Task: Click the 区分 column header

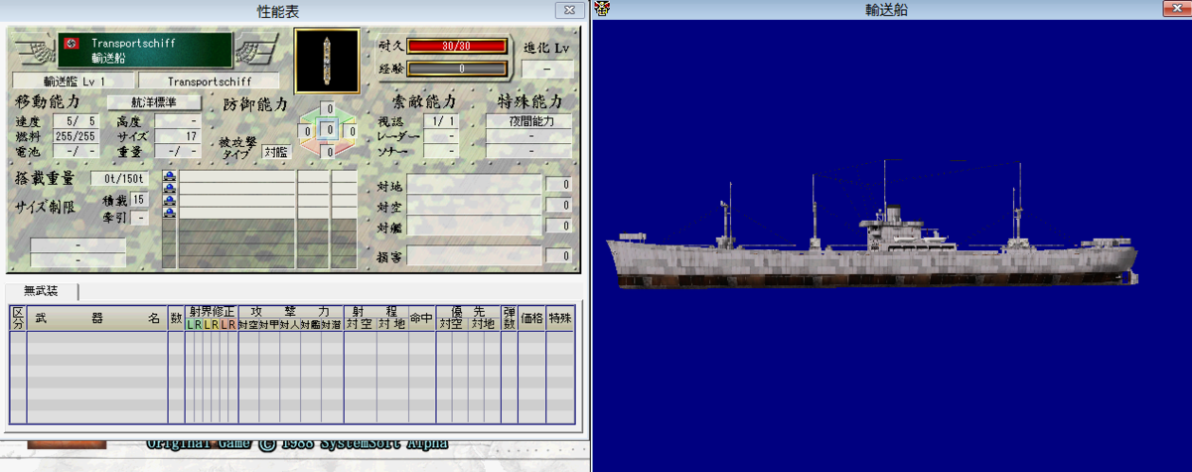Action: click(x=18, y=318)
